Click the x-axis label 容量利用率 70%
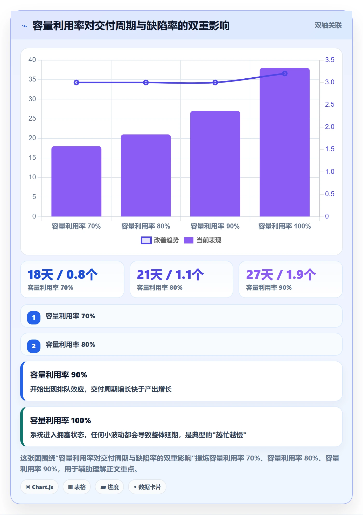The width and height of the screenshot is (363, 515). pos(76,226)
